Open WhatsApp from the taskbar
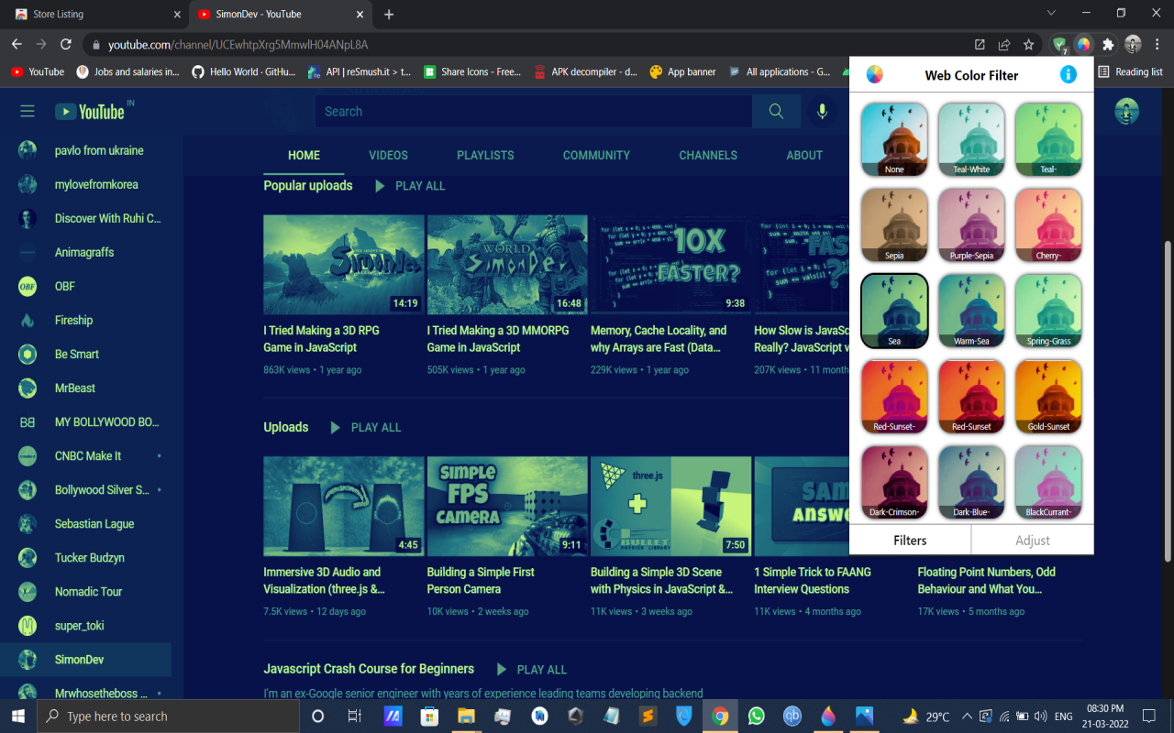 click(x=757, y=717)
